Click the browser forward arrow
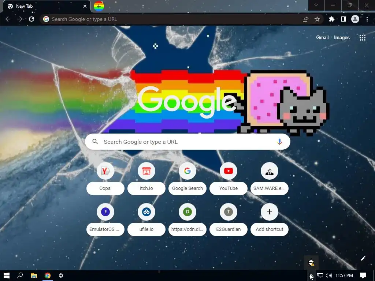This screenshot has width=375, height=281. [20, 19]
